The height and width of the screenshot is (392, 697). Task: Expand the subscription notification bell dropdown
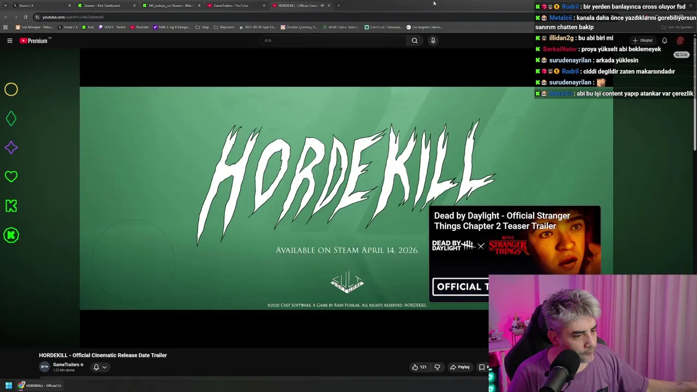click(100, 367)
